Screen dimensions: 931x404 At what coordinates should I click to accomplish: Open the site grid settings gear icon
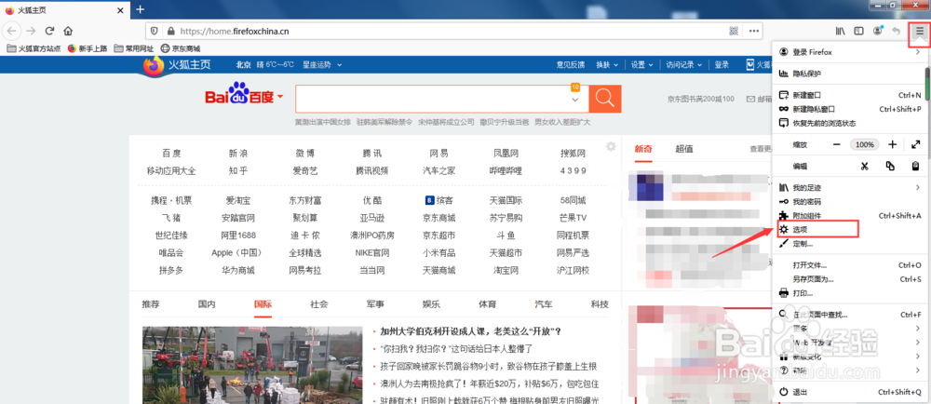[611, 146]
